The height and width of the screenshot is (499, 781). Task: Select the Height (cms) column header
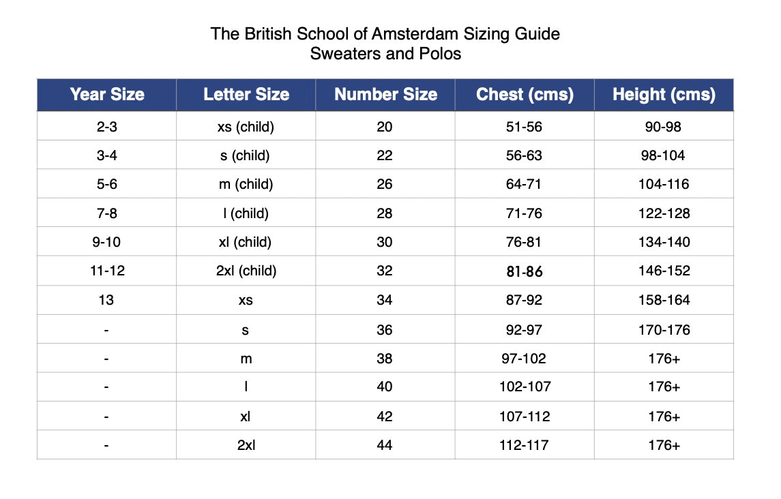[664, 95]
